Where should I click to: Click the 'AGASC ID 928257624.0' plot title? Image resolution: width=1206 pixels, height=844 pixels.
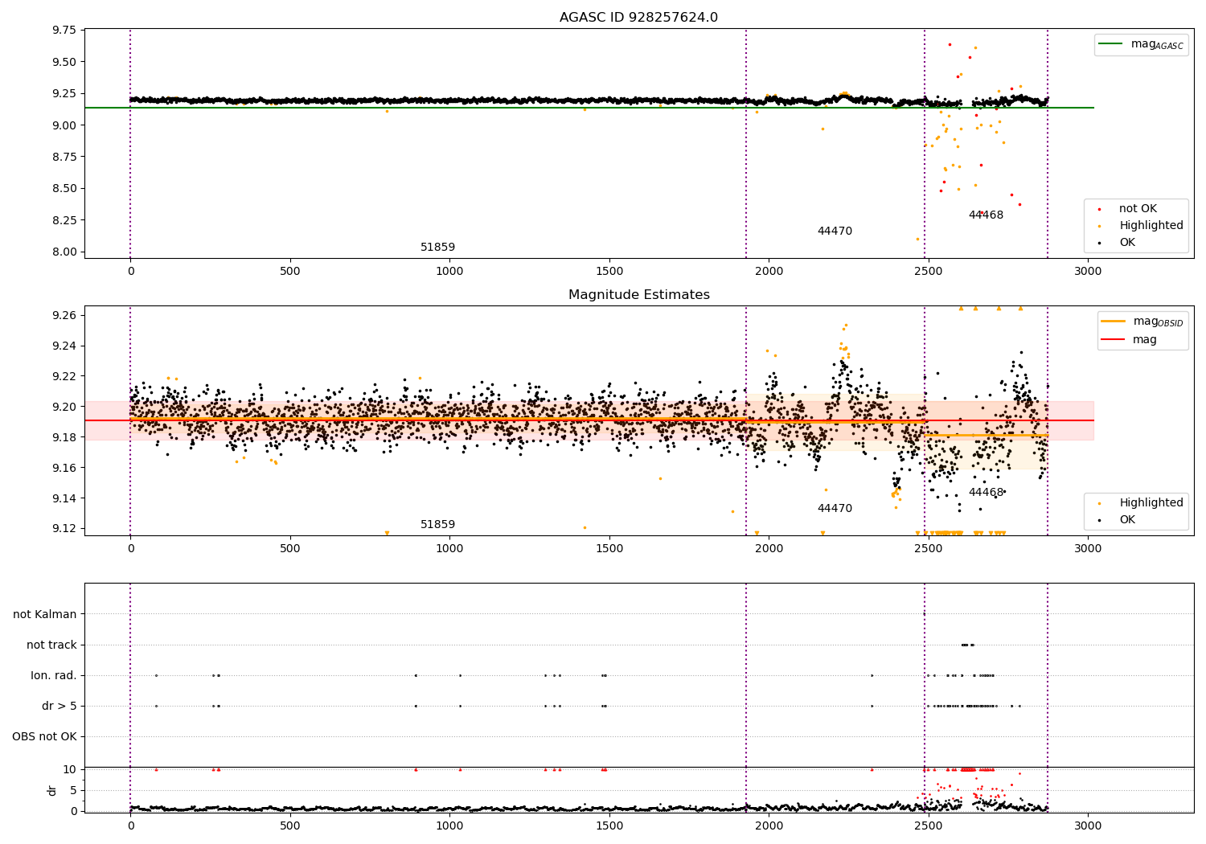pos(638,18)
